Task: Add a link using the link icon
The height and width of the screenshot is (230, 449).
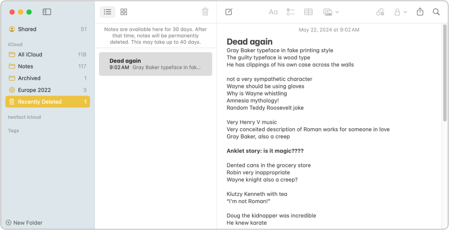Action: [380, 12]
